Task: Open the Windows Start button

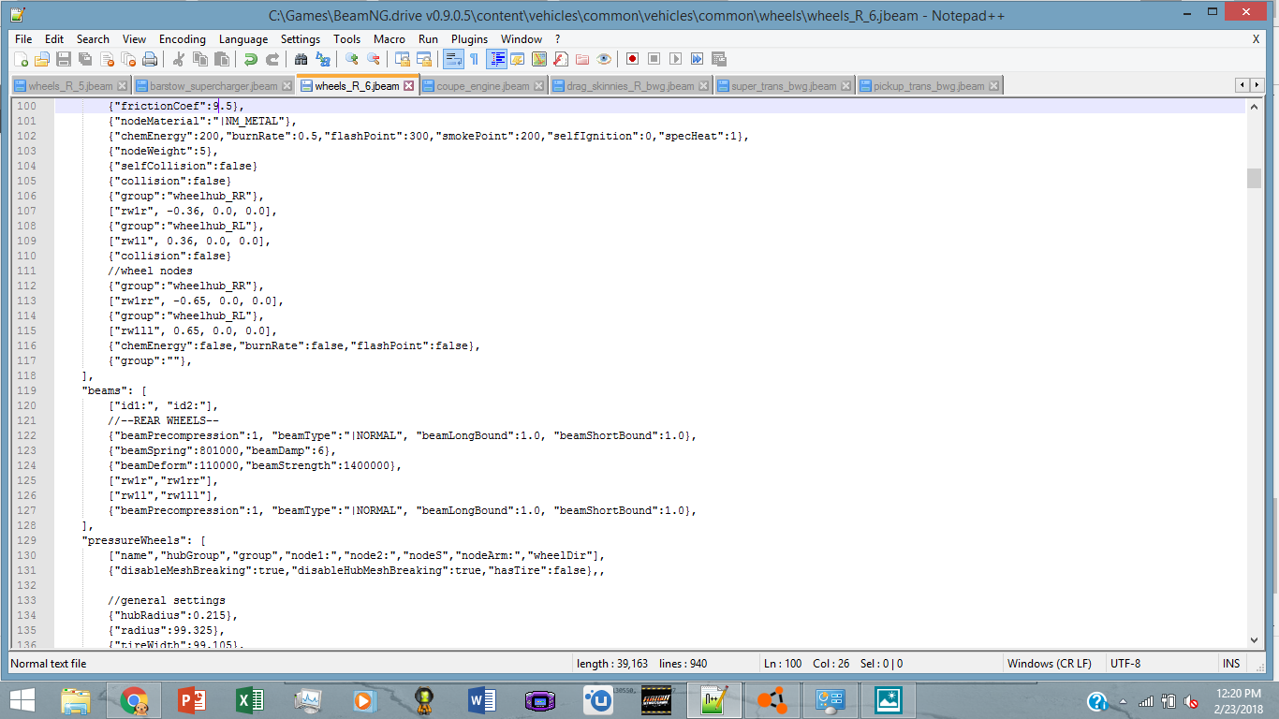Action: 22,699
